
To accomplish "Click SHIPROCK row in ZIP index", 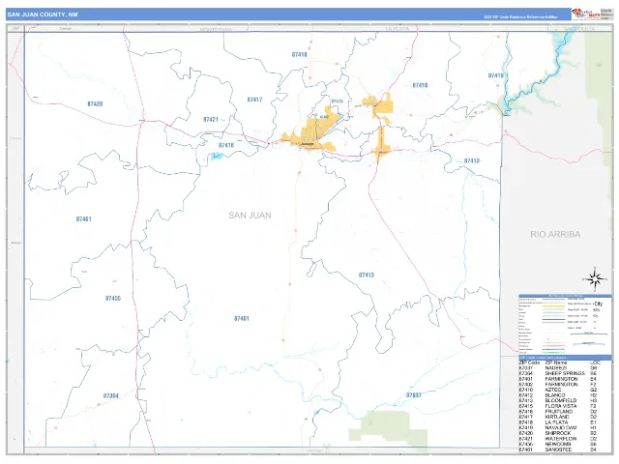I will point(558,433).
